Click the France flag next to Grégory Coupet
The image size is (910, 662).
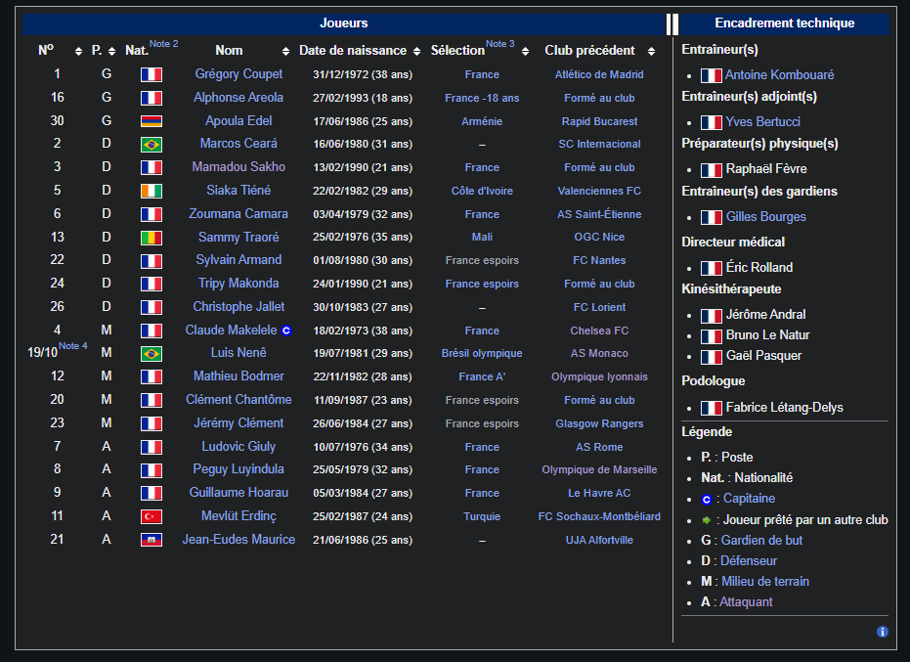coord(152,75)
